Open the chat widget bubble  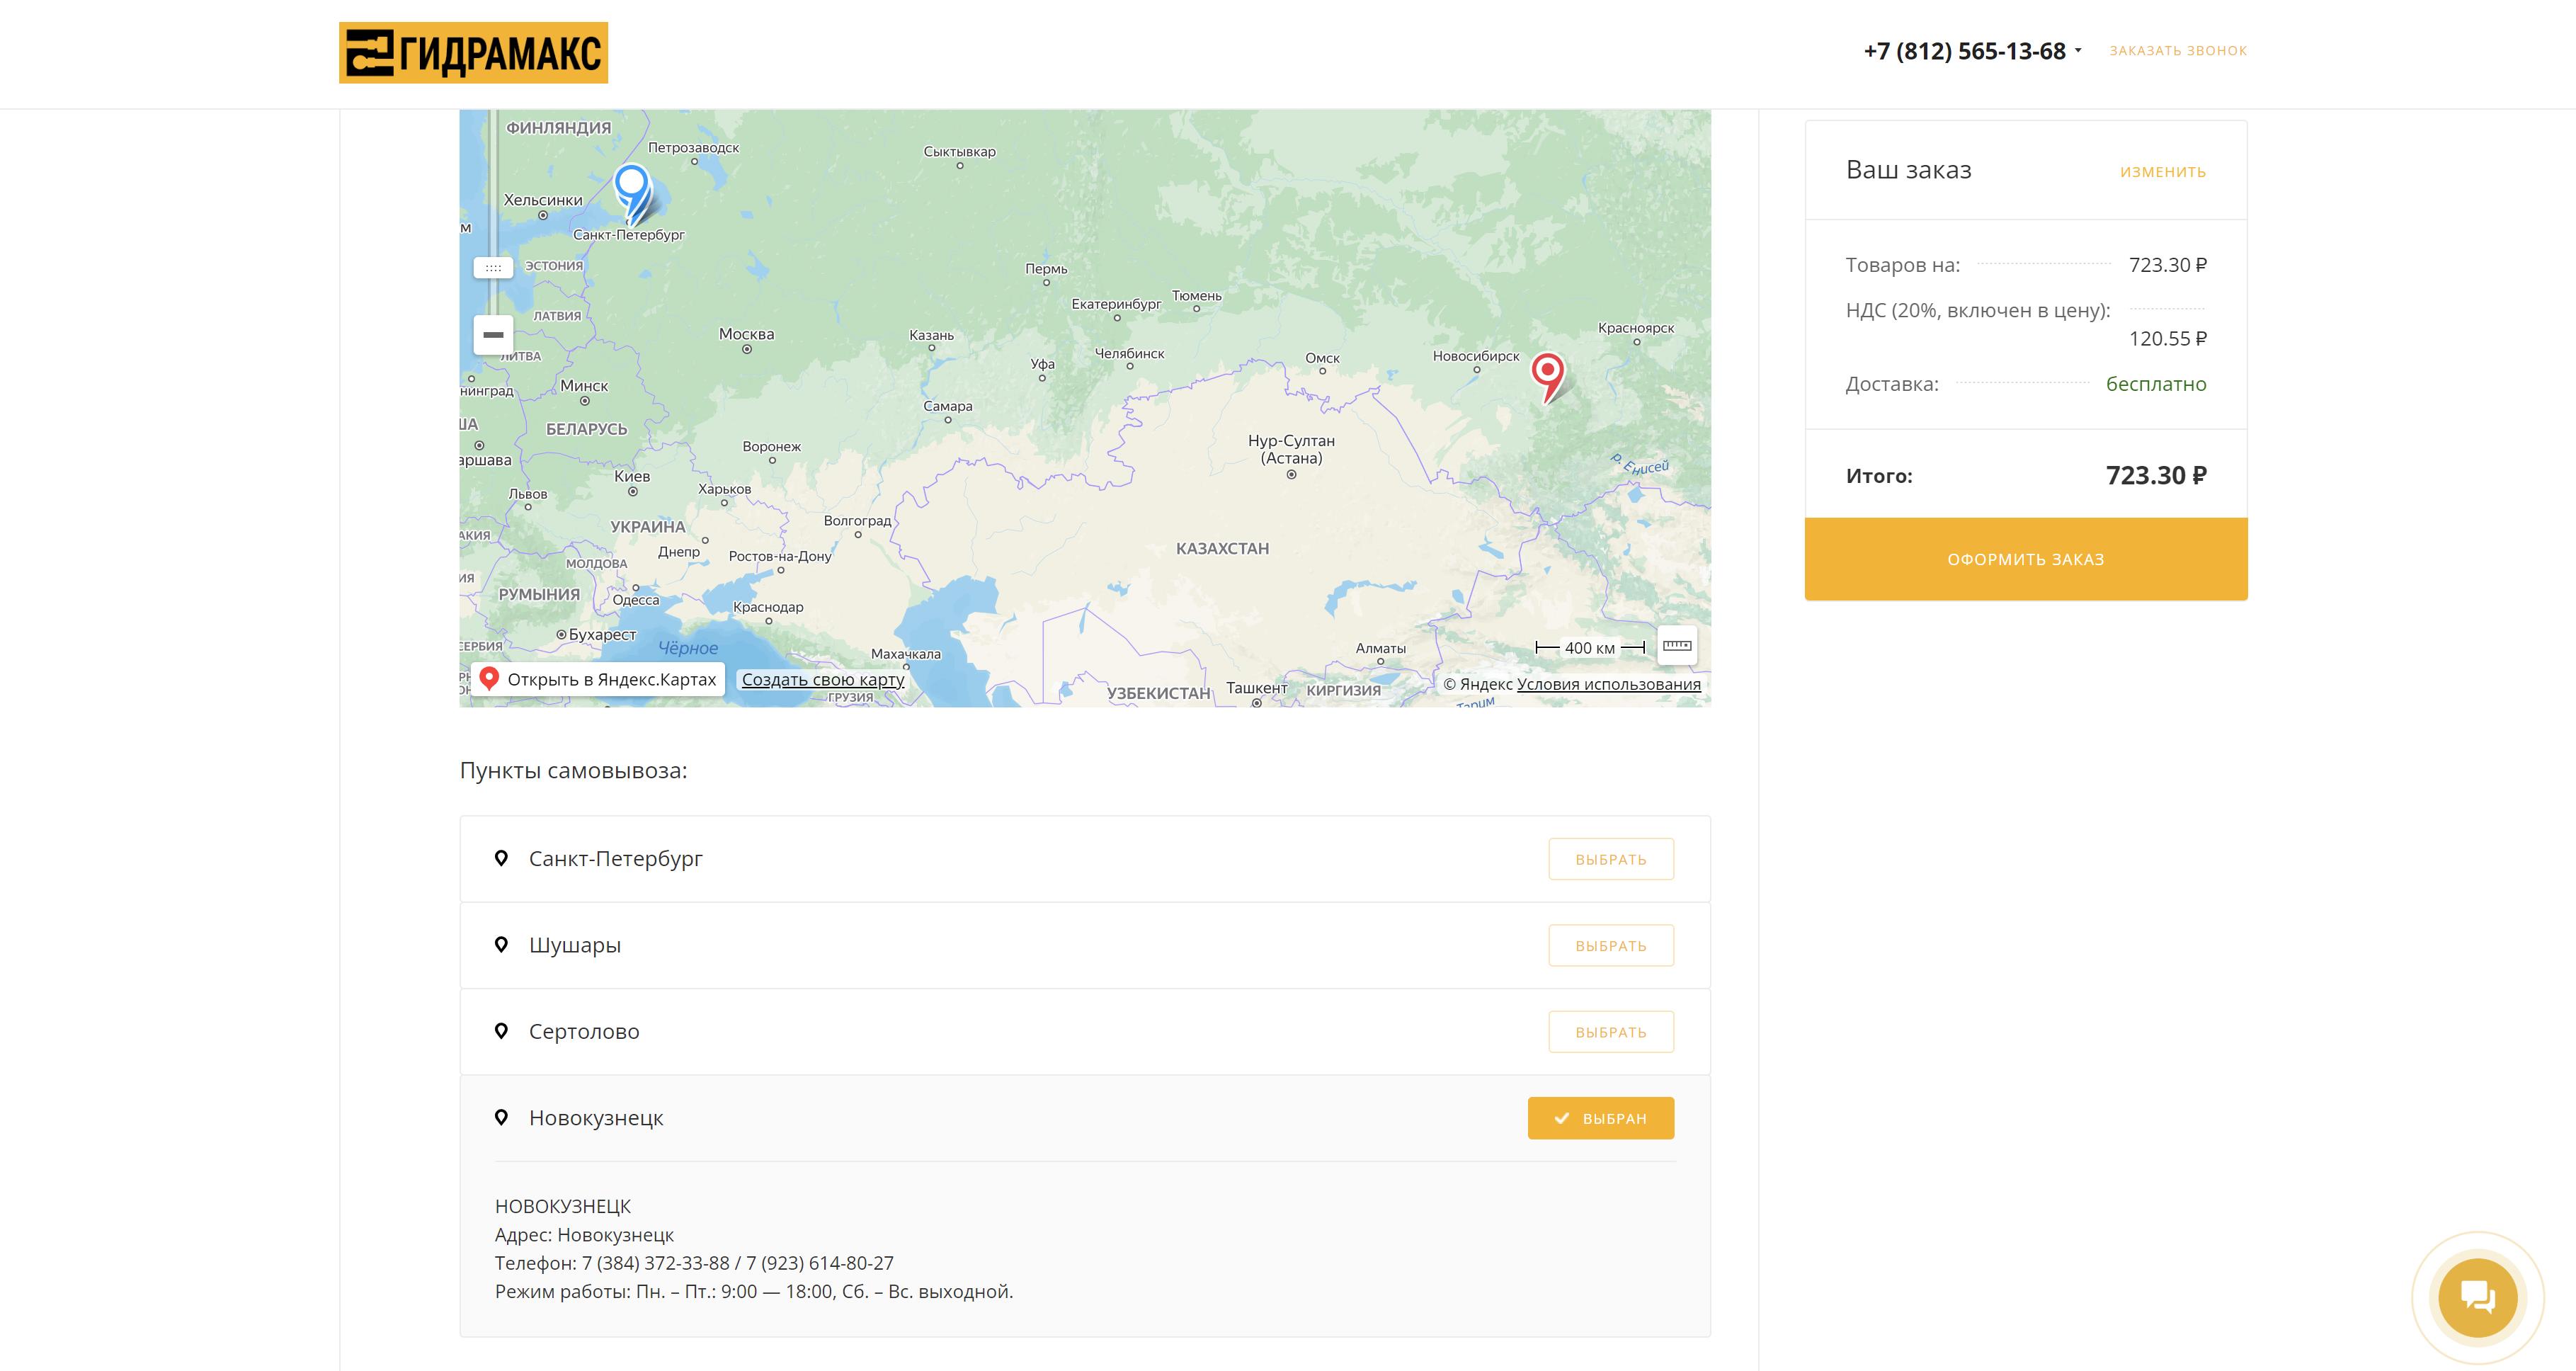click(x=2477, y=1297)
